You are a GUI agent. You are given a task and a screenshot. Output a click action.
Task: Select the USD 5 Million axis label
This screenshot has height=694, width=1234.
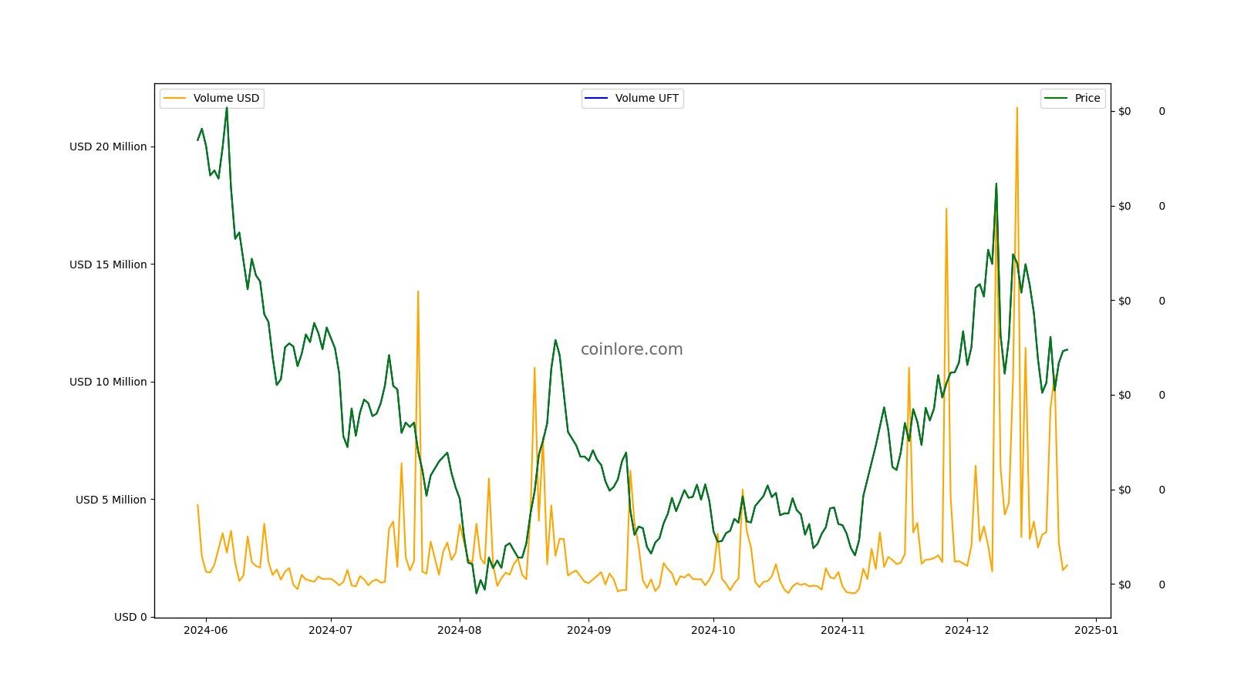[111, 500]
